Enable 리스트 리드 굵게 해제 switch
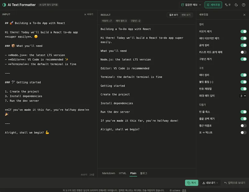 click(x=243, y=52)
